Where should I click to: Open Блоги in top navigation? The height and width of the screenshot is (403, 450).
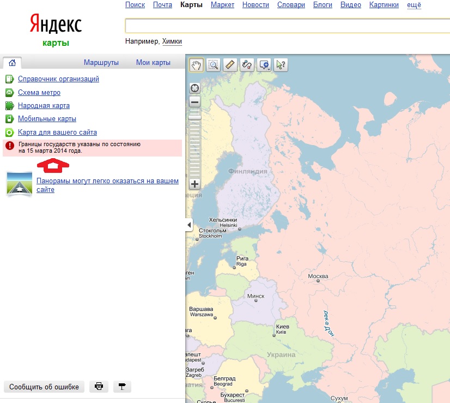coord(323,4)
